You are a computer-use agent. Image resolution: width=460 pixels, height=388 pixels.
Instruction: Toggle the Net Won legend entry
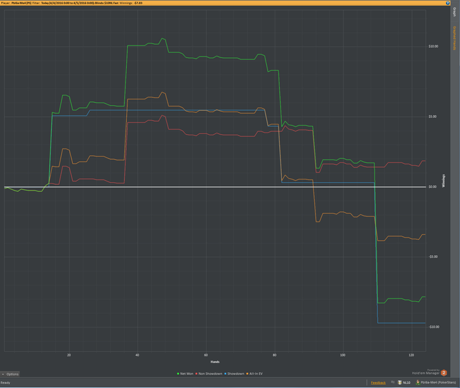(185, 374)
